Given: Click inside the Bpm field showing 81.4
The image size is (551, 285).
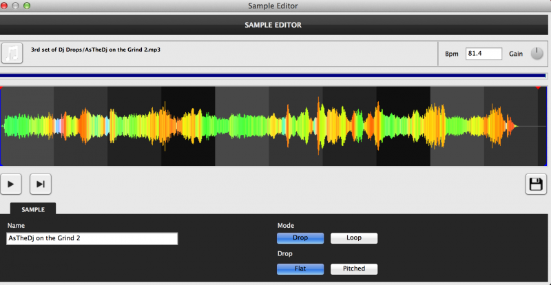Looking at the screenshot, I should coord(483,53).
